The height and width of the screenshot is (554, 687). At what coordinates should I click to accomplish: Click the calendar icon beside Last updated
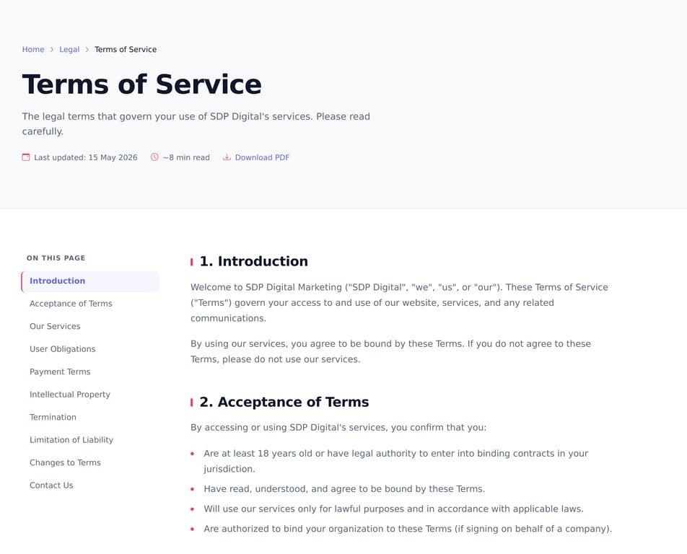26,157
